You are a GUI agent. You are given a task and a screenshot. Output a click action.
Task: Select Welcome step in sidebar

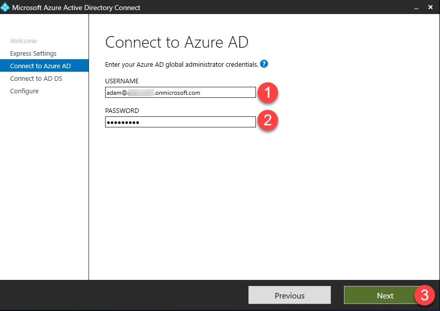[23, 41]
